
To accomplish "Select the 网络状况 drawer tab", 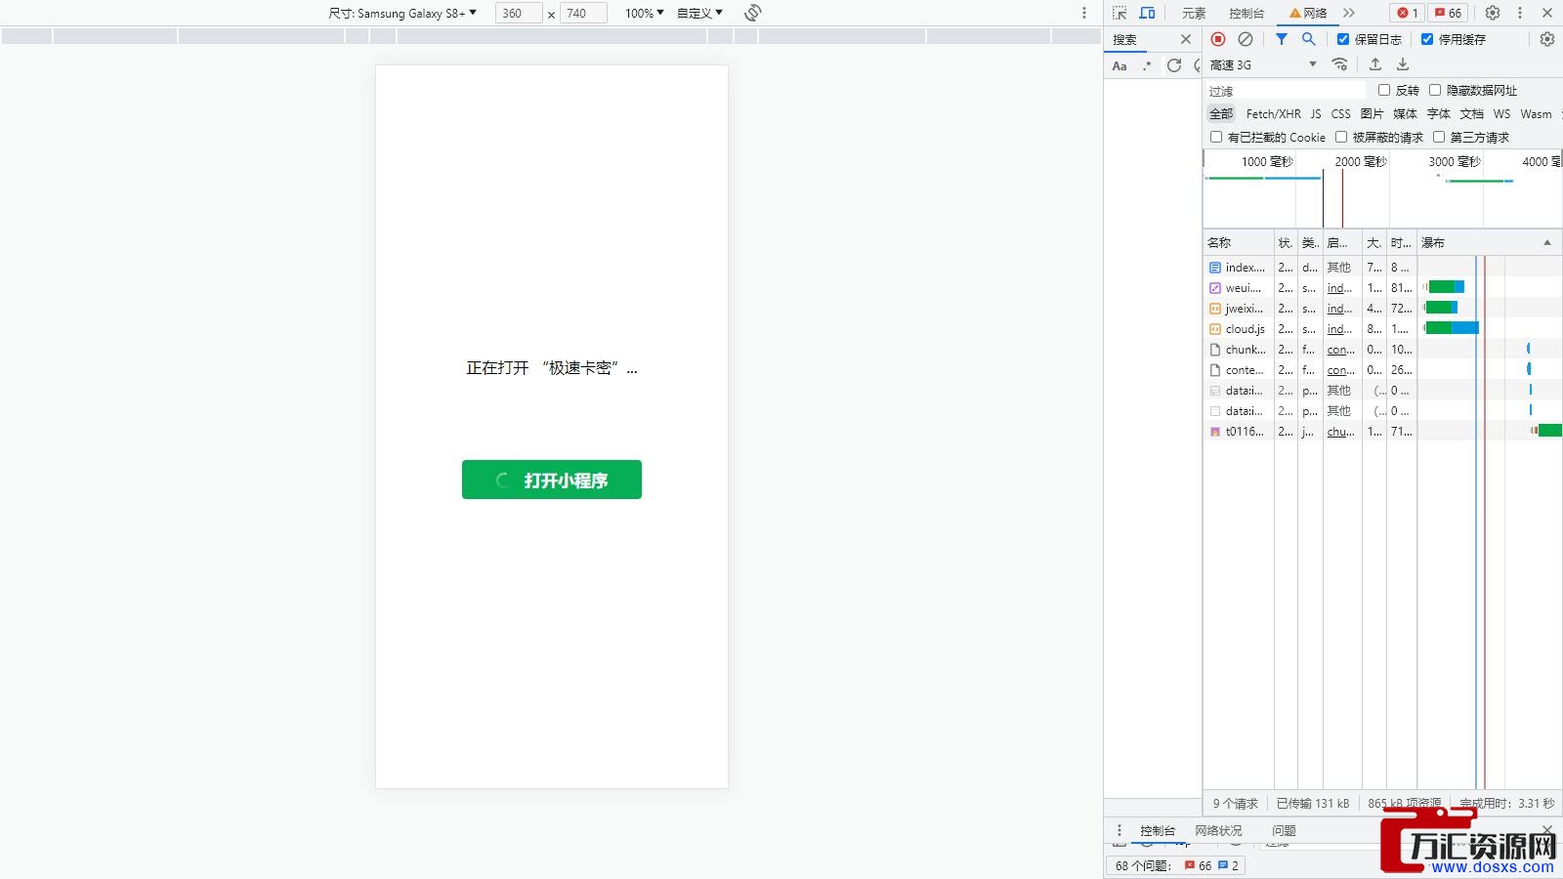I will pos(1218,830).
